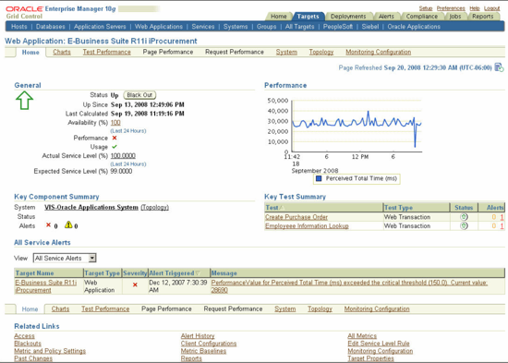Click the page refresh icon
The width and height of the screenshot is (508, 363).
(x=499, y=67)
